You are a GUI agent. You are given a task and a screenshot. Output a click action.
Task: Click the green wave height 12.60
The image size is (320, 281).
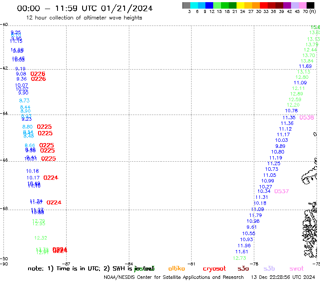pos(302,77)
